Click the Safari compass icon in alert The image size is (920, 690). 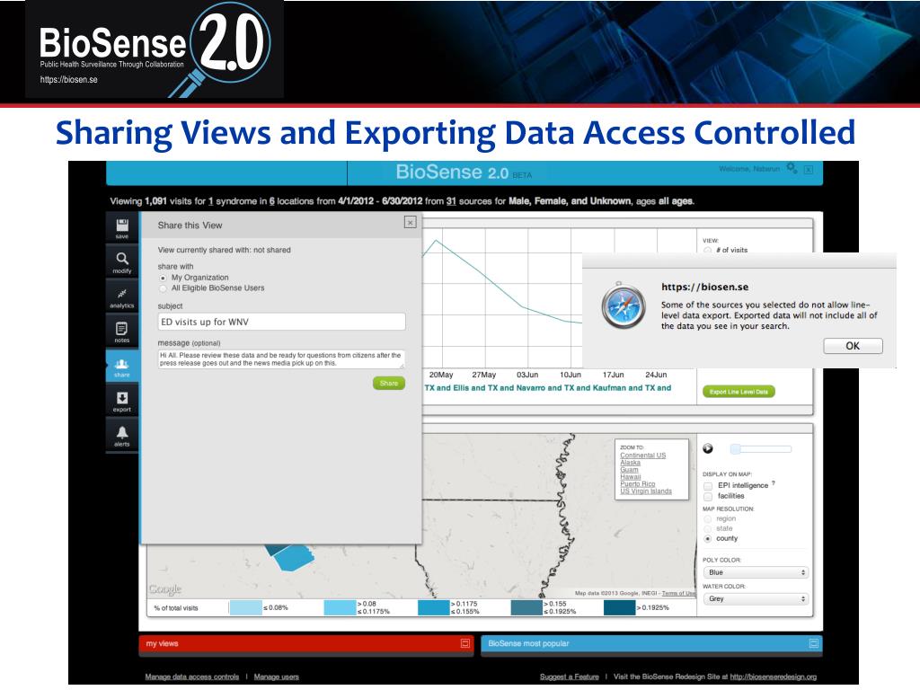tap(624, 306)
